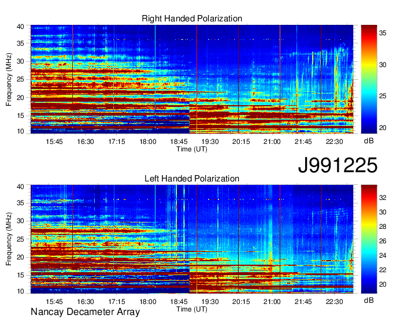Click the 21:00 tick label under bottom plot
Viewport: 393px width, 319px height.
click(272, 302)
